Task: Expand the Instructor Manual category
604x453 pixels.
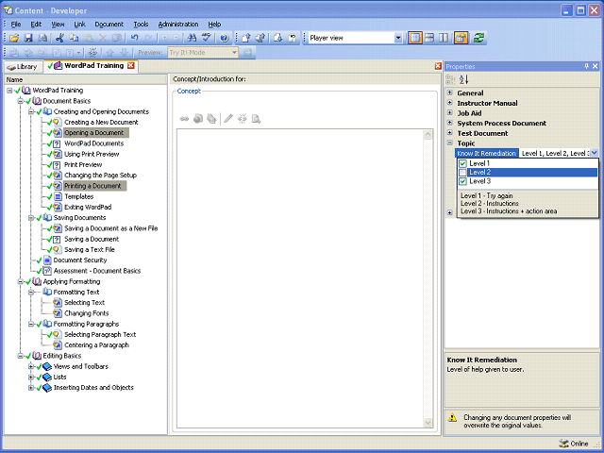Action: coord(449,103)
